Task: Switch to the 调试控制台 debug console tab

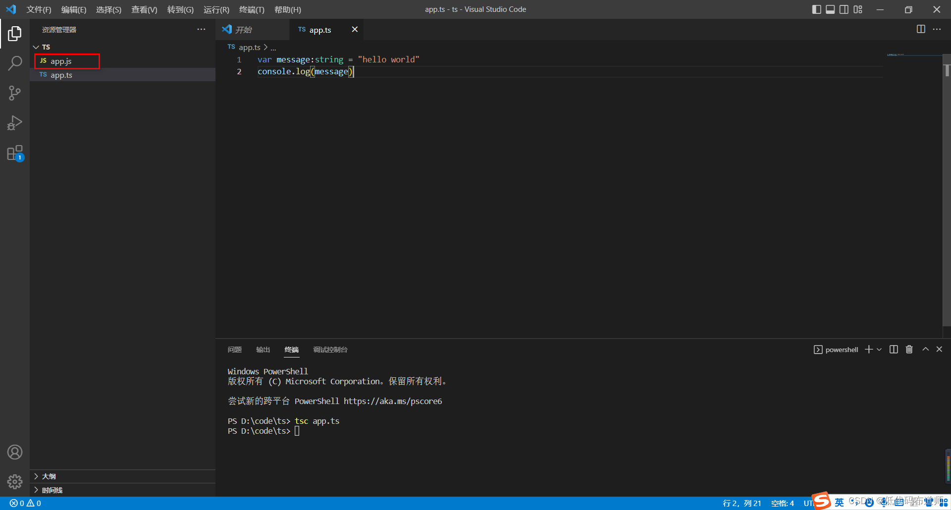Action: coord(330,350)
